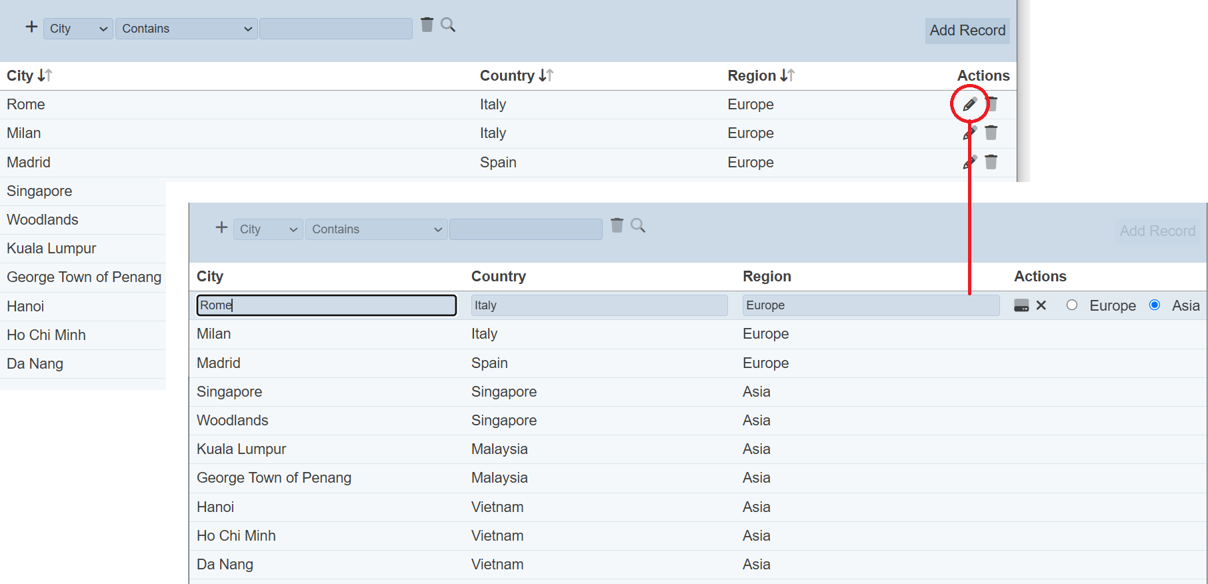
Task: Click the Add Record button in upper panel
Action: pos(967,31)
